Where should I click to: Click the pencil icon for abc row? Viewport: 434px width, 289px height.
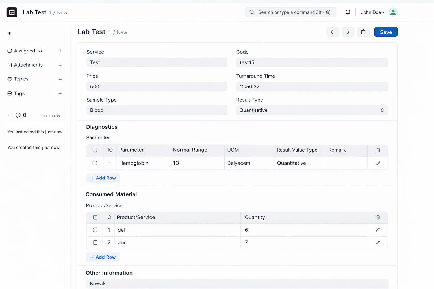tap(378, 242)
